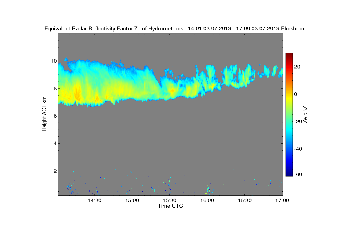Click the 'Height AGL km' axis label
The height and width of the screenshot is (233, 350).
click(x=44, y=114)
